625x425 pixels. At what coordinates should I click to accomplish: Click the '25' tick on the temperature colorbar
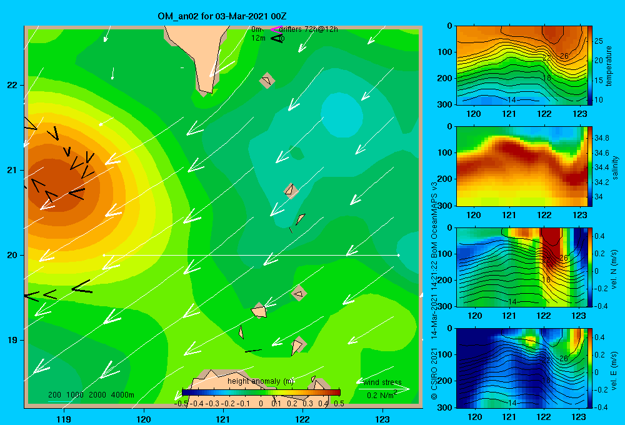pyautogui.click(x=599, y=41)
